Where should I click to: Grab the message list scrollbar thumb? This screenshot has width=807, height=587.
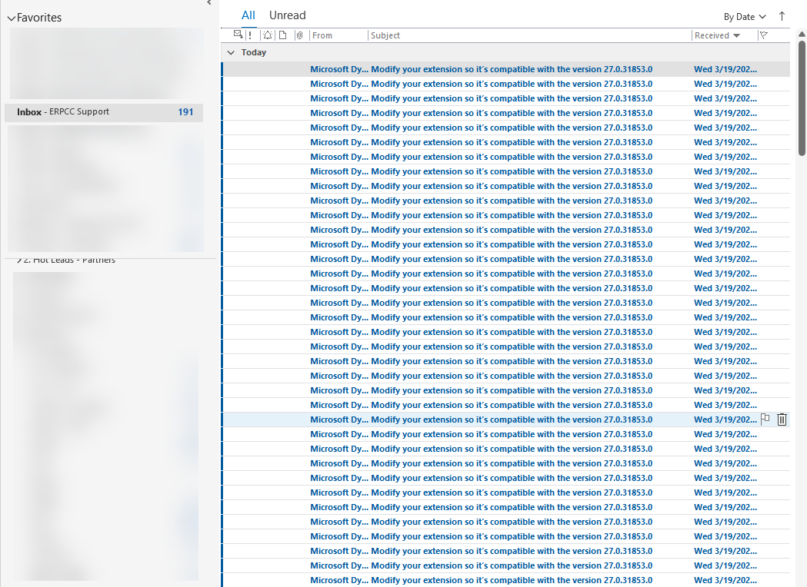(x=802, y=98)
